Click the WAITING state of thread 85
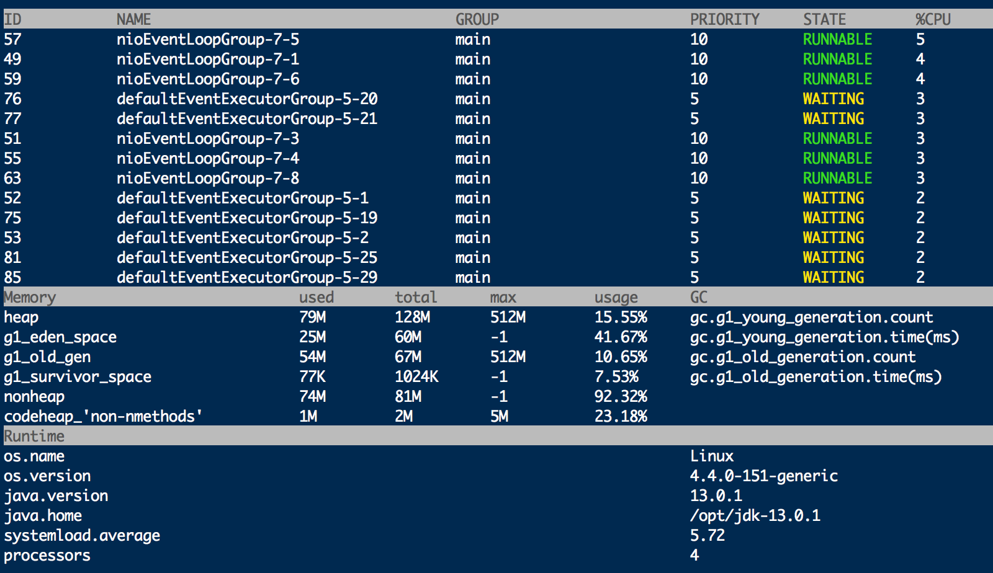This screenshot has width=993, height=573. click(x=833, y=277)
